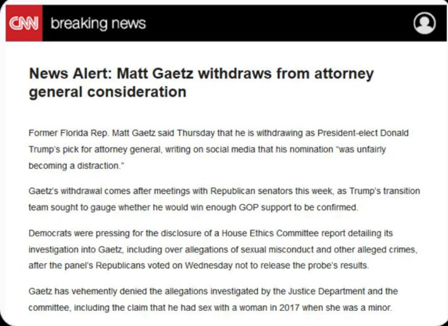Image resolution: width=448 pixels, height=326 pixels.
Task: Click the words 'general consideration' in headline
Action: 108,92
